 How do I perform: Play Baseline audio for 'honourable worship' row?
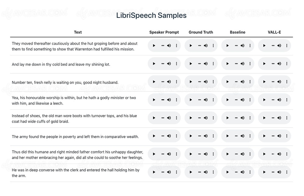pyautogui.click(x=228, y=100)
